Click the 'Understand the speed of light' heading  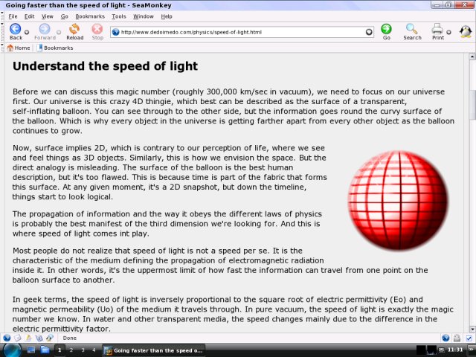[105, 66]
